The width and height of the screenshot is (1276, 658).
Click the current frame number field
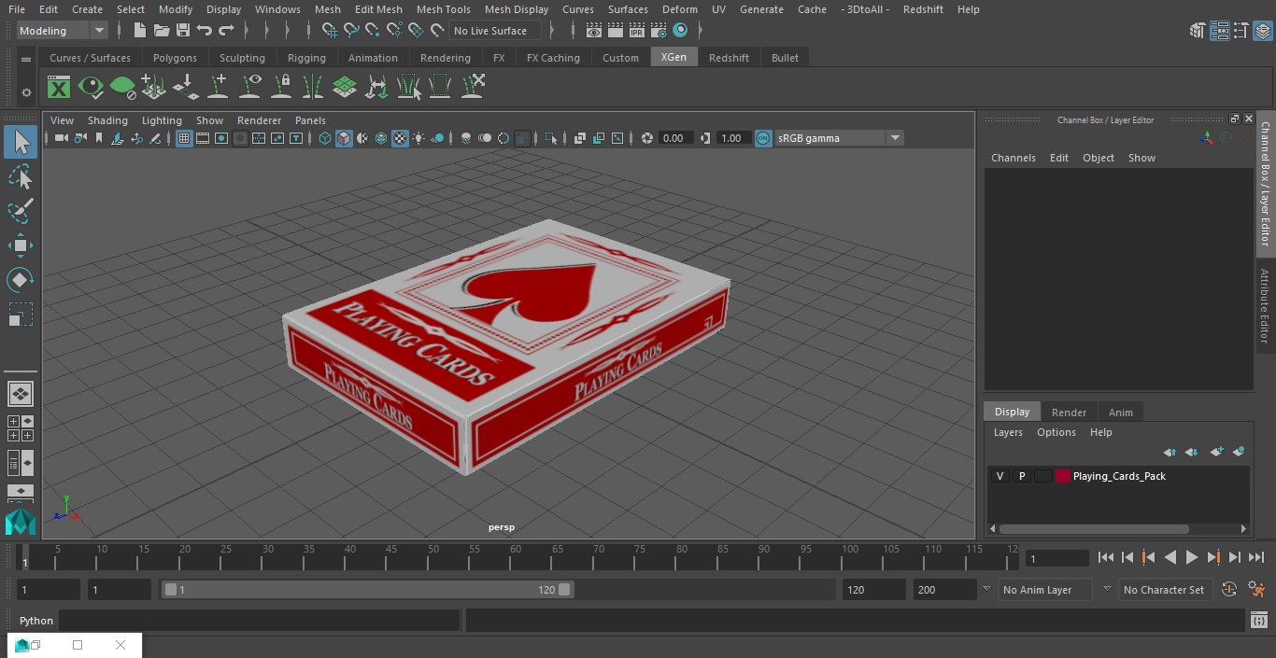point(1056,558)
